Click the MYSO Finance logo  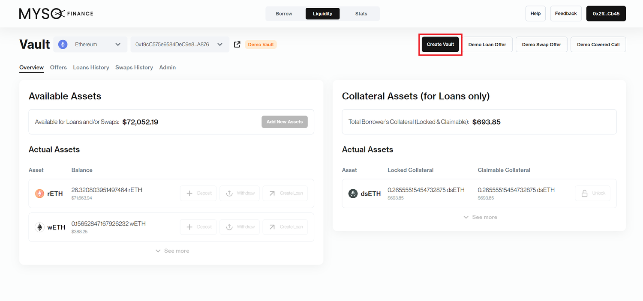click(56, 14)
